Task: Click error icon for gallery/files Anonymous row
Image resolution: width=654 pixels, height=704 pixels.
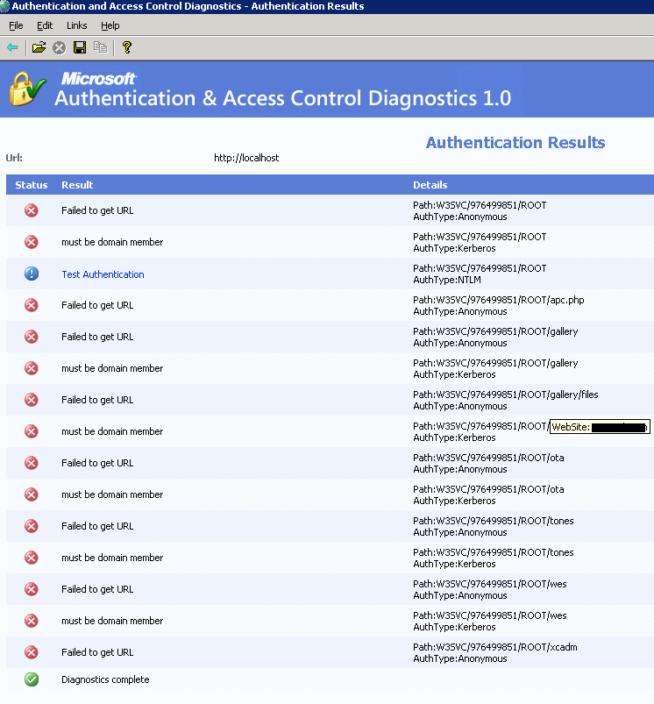Action: click(x=32, y=400)
